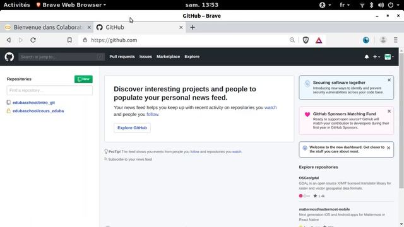Open Explore in GitHub navigation
The width and height of the screenshot is (404, 227).
tap(192, 57)
